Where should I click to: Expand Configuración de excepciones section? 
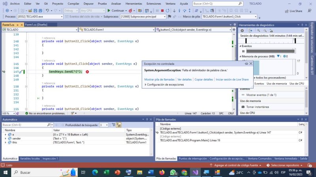point(145,84)
